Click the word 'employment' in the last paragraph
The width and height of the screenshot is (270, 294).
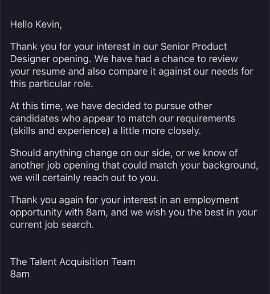(x=211, y=201)
